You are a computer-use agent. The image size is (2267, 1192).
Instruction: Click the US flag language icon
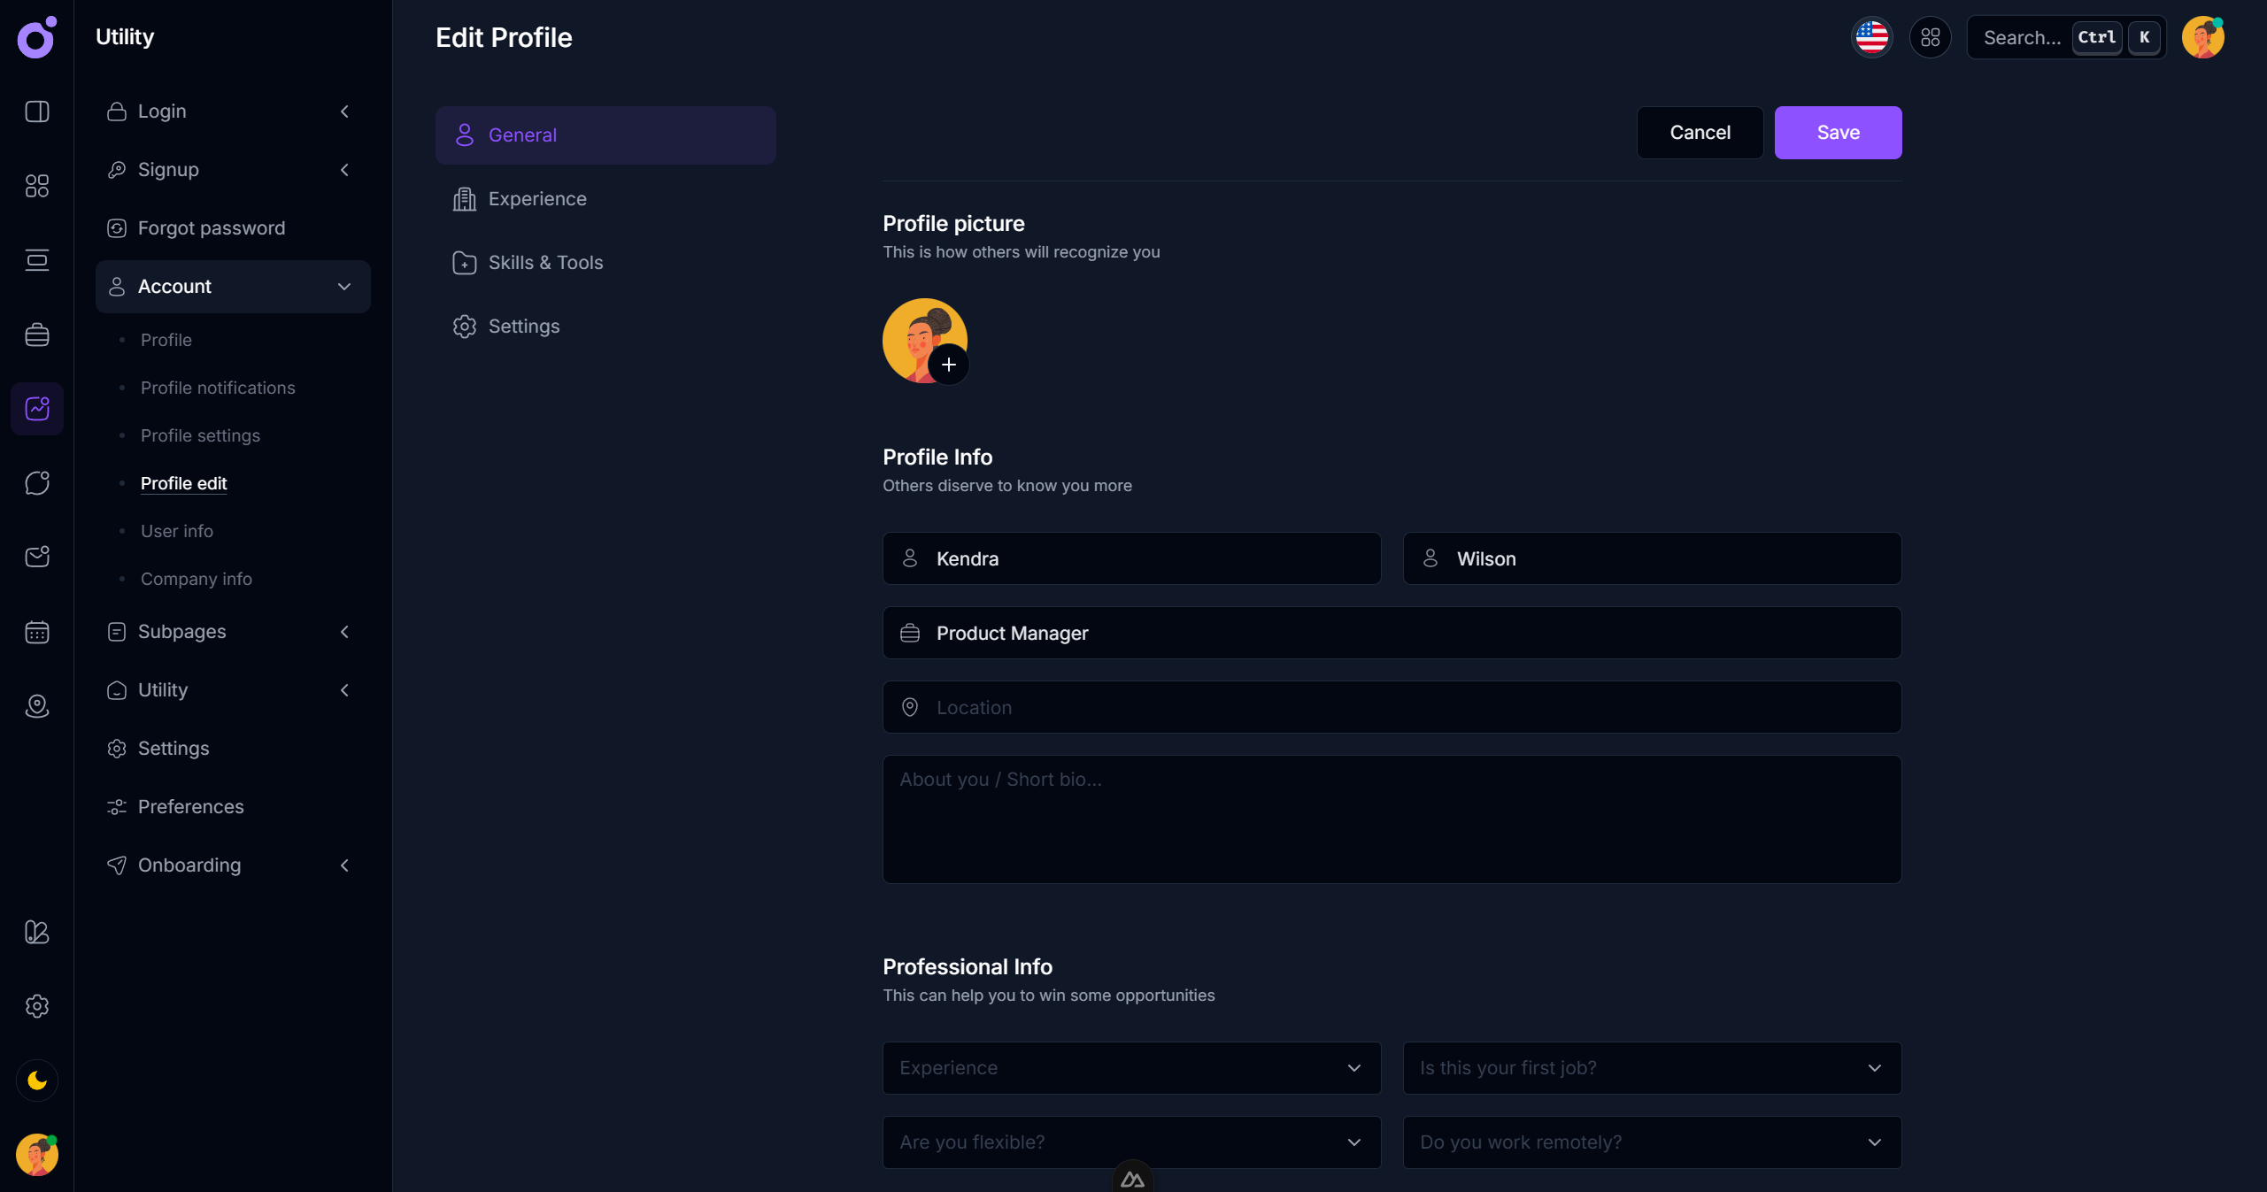1871,37
